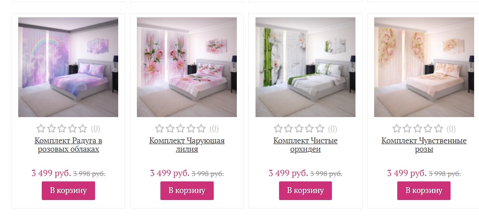View the rainbow clouds bedroom thumbnail
Image resolution: width=479 pixels, height=216 pixels.
pyautogui.click(x=68, y=67)
